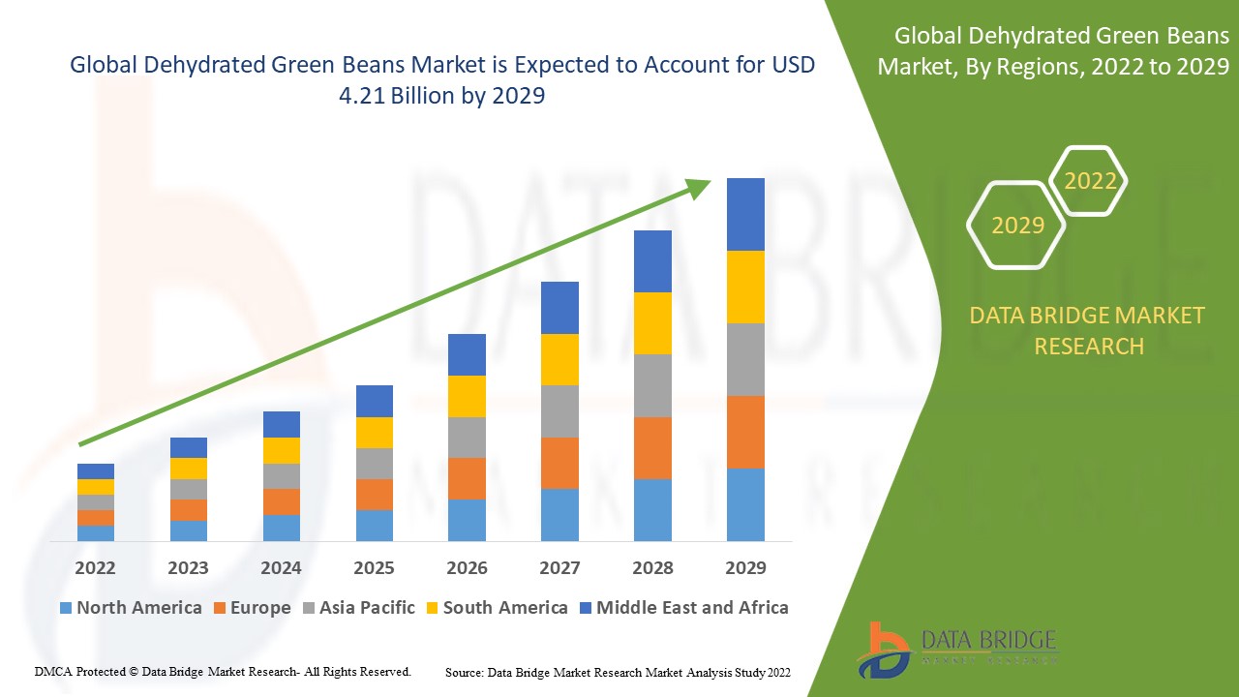This screenshot has height=697, width=1239.
Task: Select the 2025 x-axis year label
Action: point(374,568)
